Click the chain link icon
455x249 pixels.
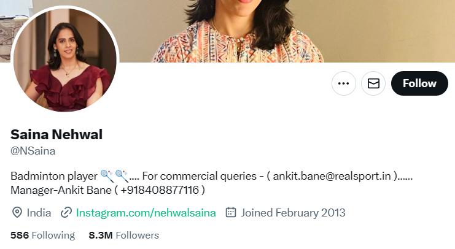coord(66,212)
